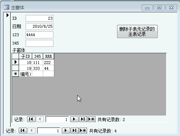Go to previous record in subform navigator
The height and width of the screenshot is (136, 180).
[40, 119]
